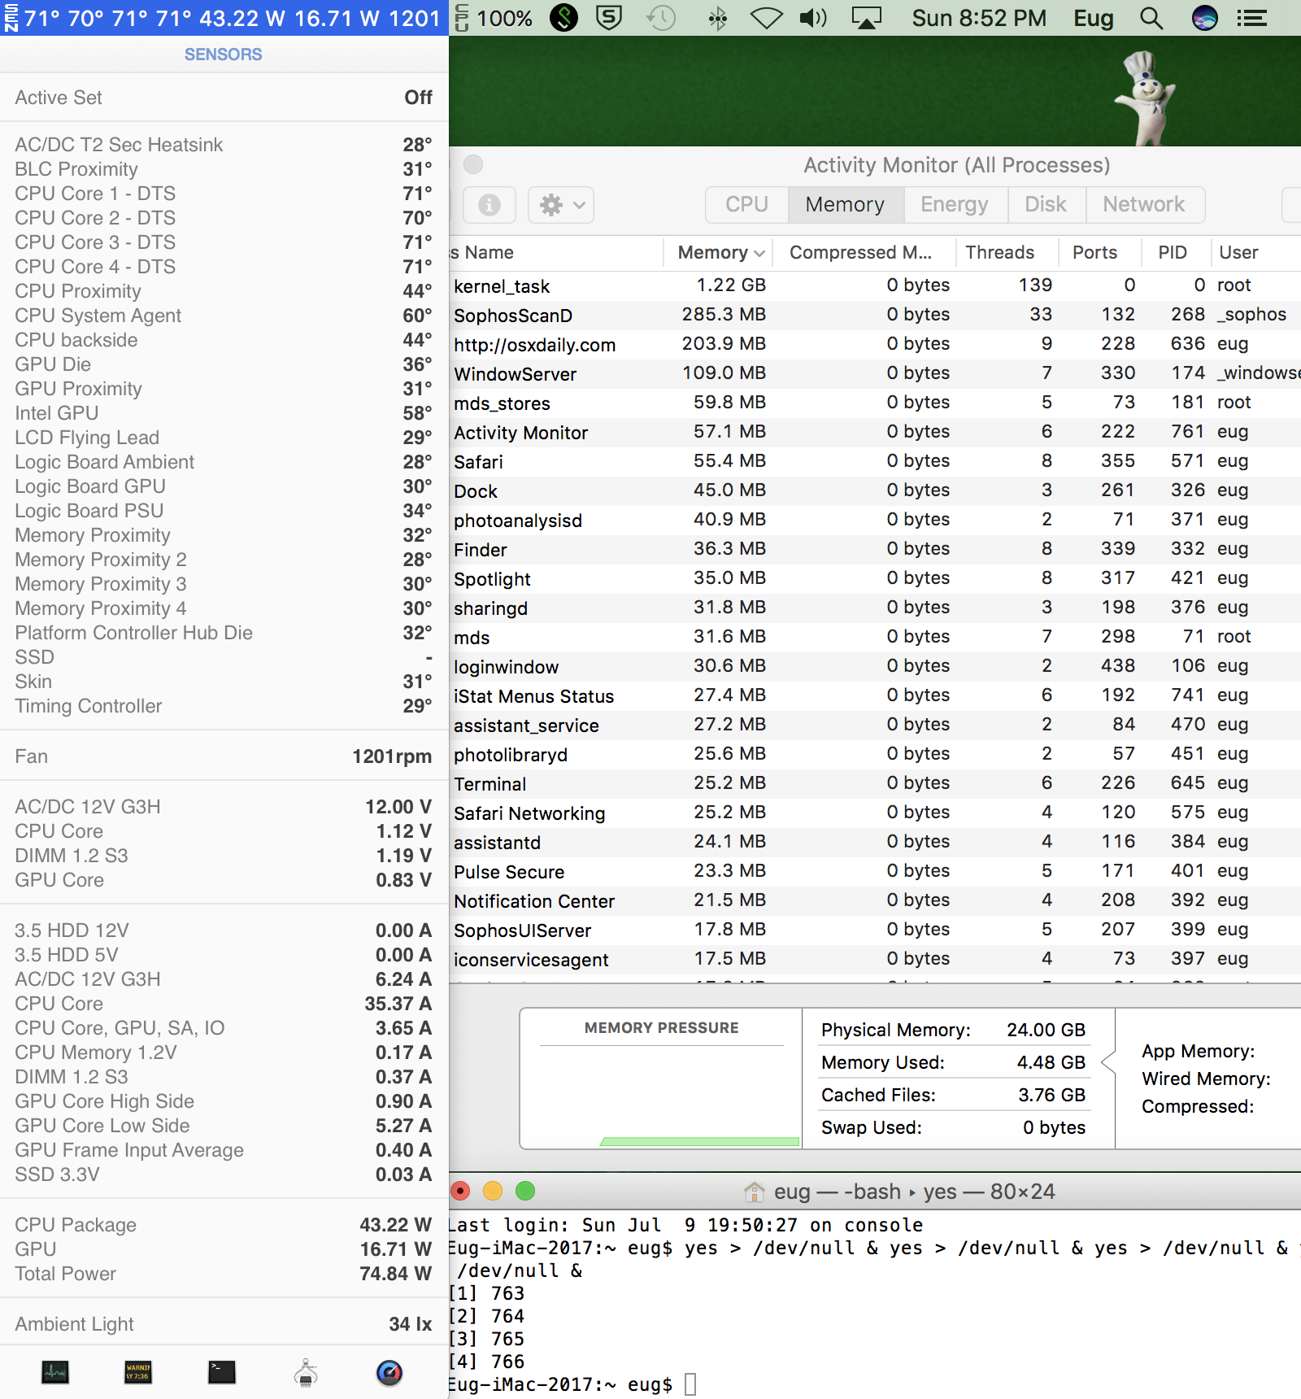The width and height of the screenshot is (1301, 1399).
Task: Click the home folder icon in Terminal title bar
Action: (x=755, y=1192)
